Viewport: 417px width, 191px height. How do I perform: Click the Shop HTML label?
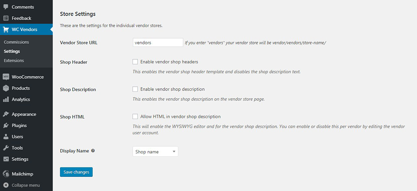pyautogui.click(x=72, y=117)
